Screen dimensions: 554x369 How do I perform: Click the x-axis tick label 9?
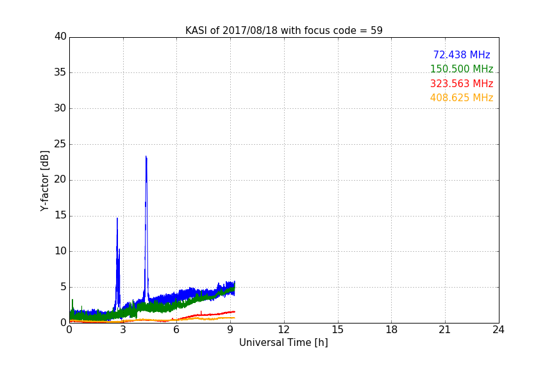coord(230,330)
